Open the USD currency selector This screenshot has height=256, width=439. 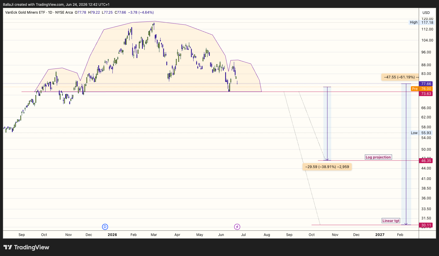pos(426,12)
